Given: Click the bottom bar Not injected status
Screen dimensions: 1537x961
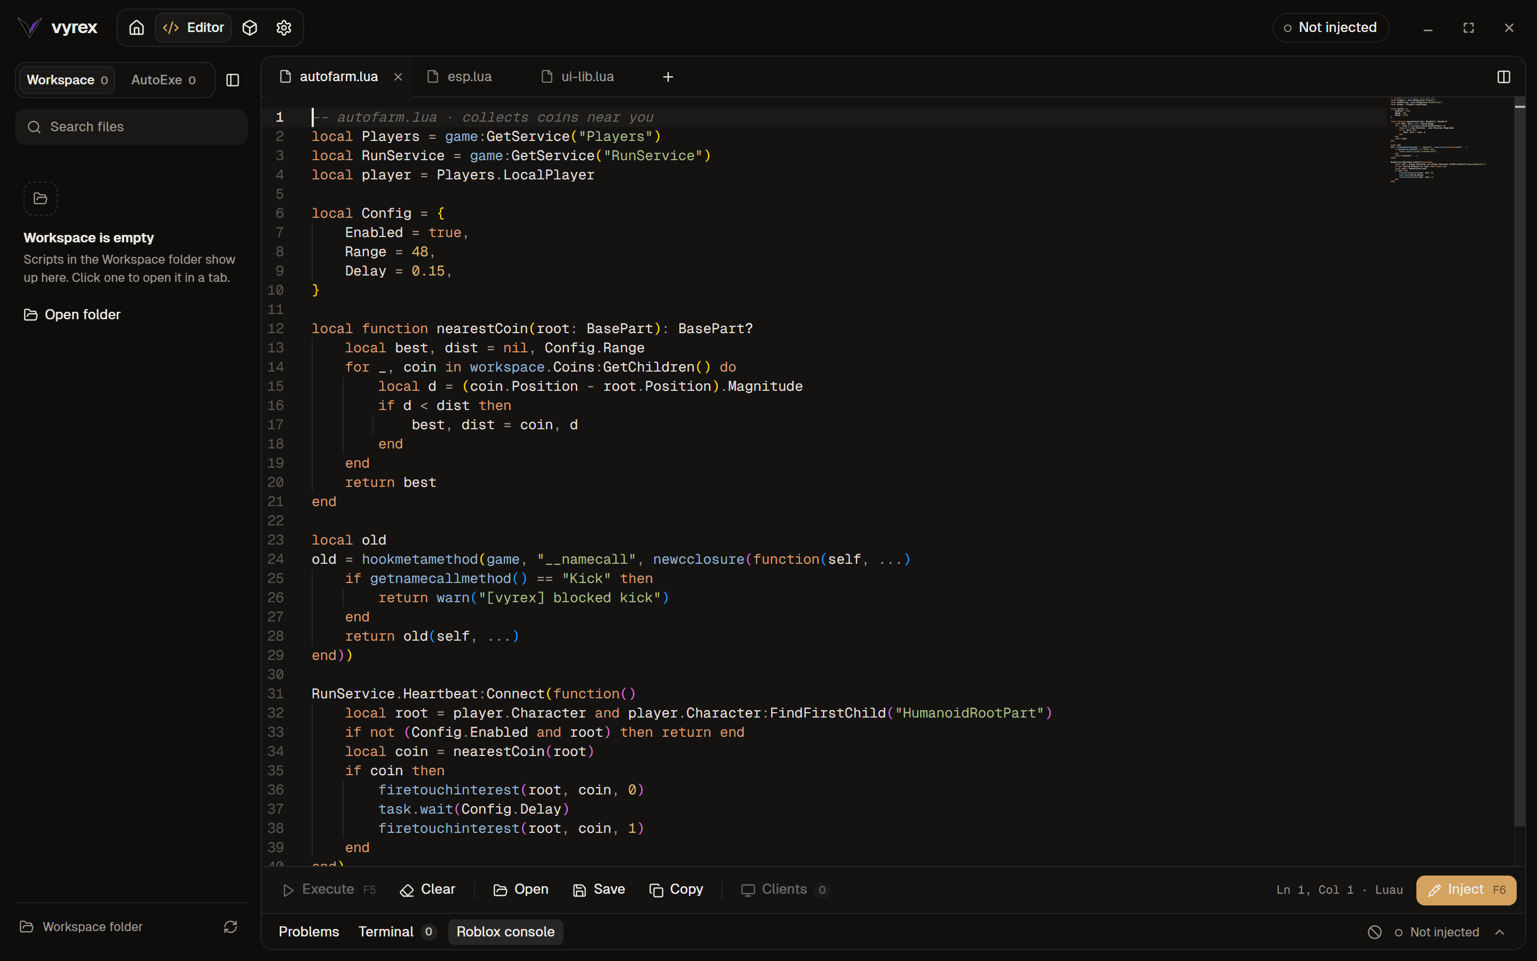Looking at the screenshot, I should 1437,932.
